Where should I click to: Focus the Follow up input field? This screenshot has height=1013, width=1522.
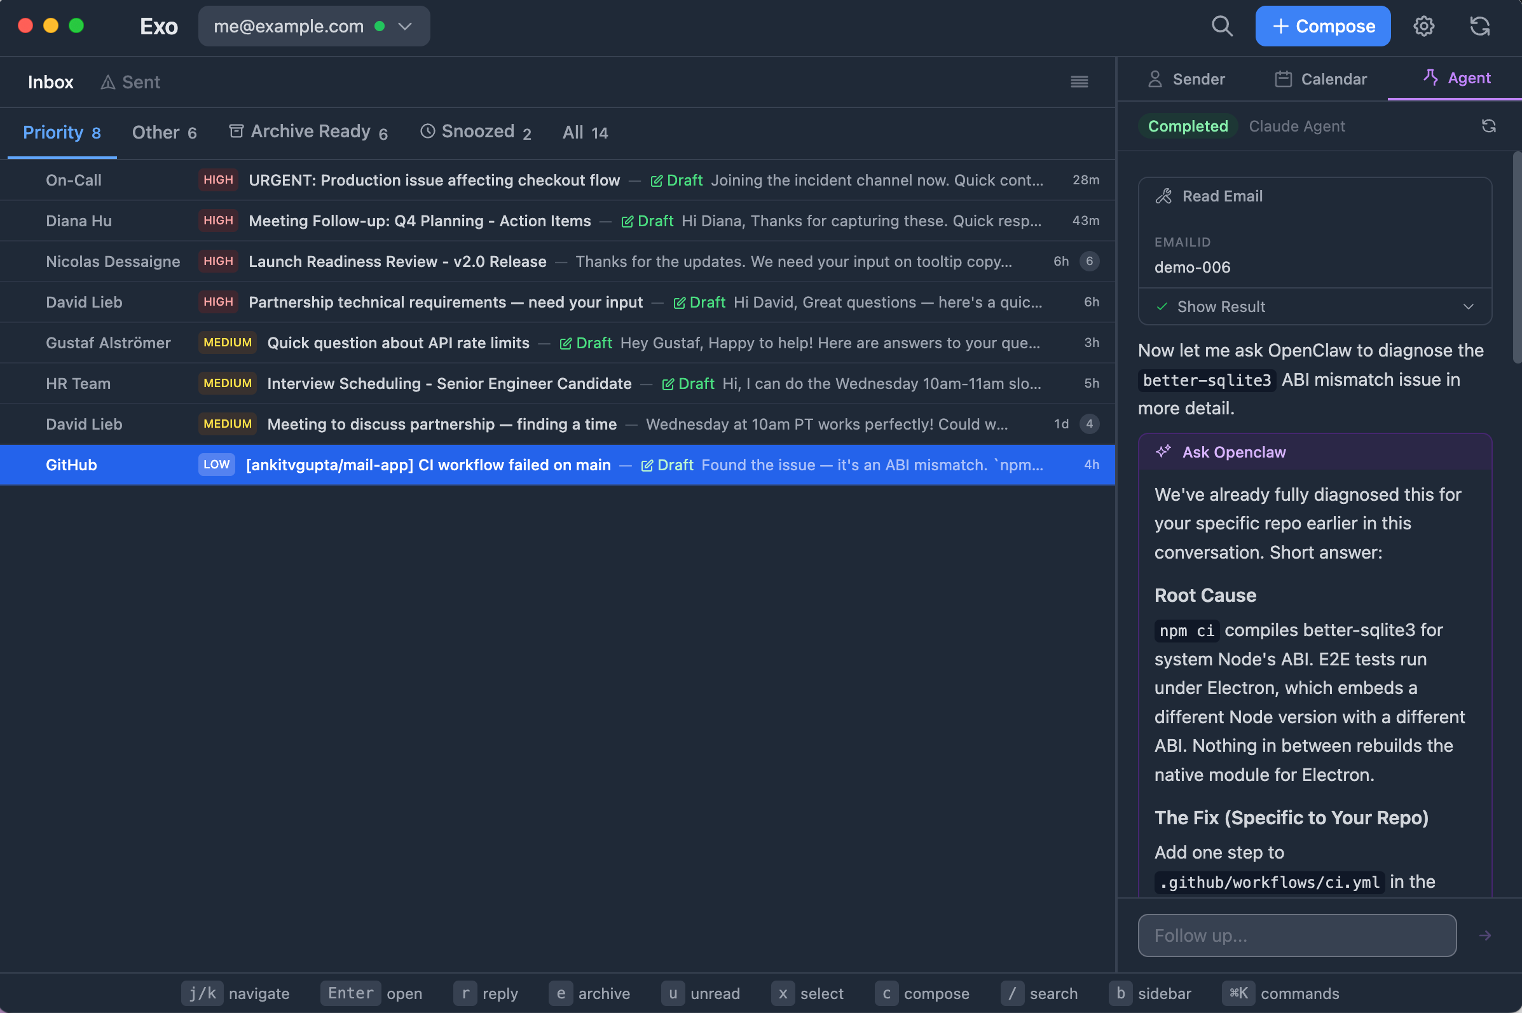pyautogui.click(x=1296, y=935)
